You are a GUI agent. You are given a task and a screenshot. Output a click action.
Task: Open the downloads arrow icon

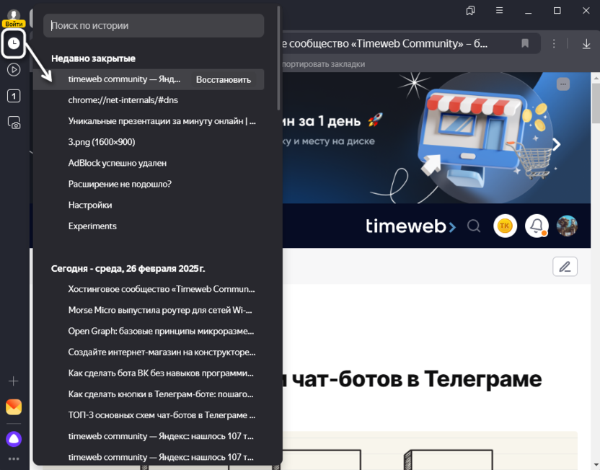pyautogui.click(x=586, y=44)
